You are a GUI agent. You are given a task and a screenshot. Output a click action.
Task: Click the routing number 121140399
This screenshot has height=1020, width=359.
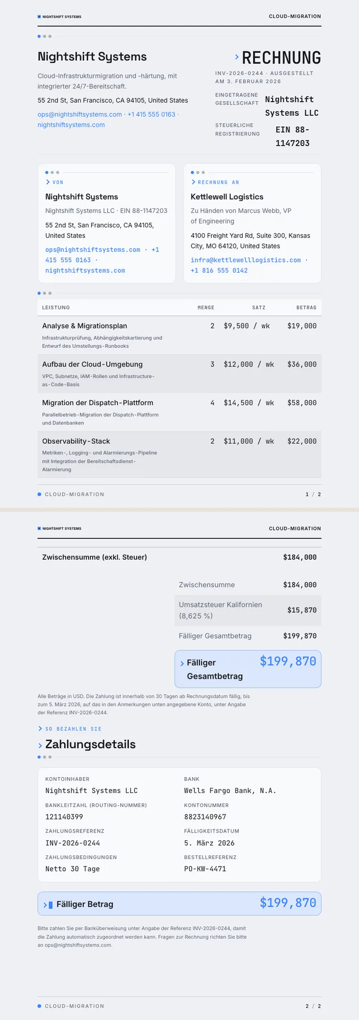(x=64, y=817)
